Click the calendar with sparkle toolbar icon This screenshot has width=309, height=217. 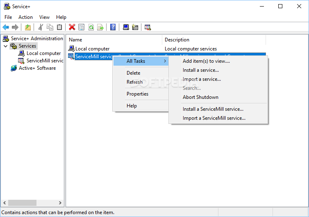135,27
